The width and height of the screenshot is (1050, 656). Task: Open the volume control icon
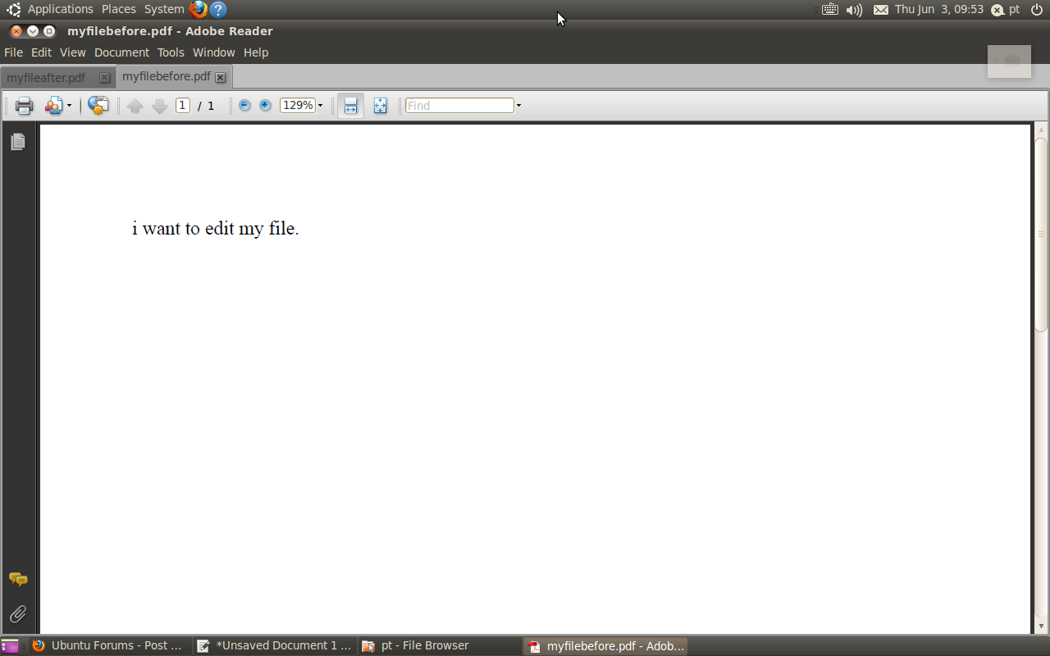(855, 10)
